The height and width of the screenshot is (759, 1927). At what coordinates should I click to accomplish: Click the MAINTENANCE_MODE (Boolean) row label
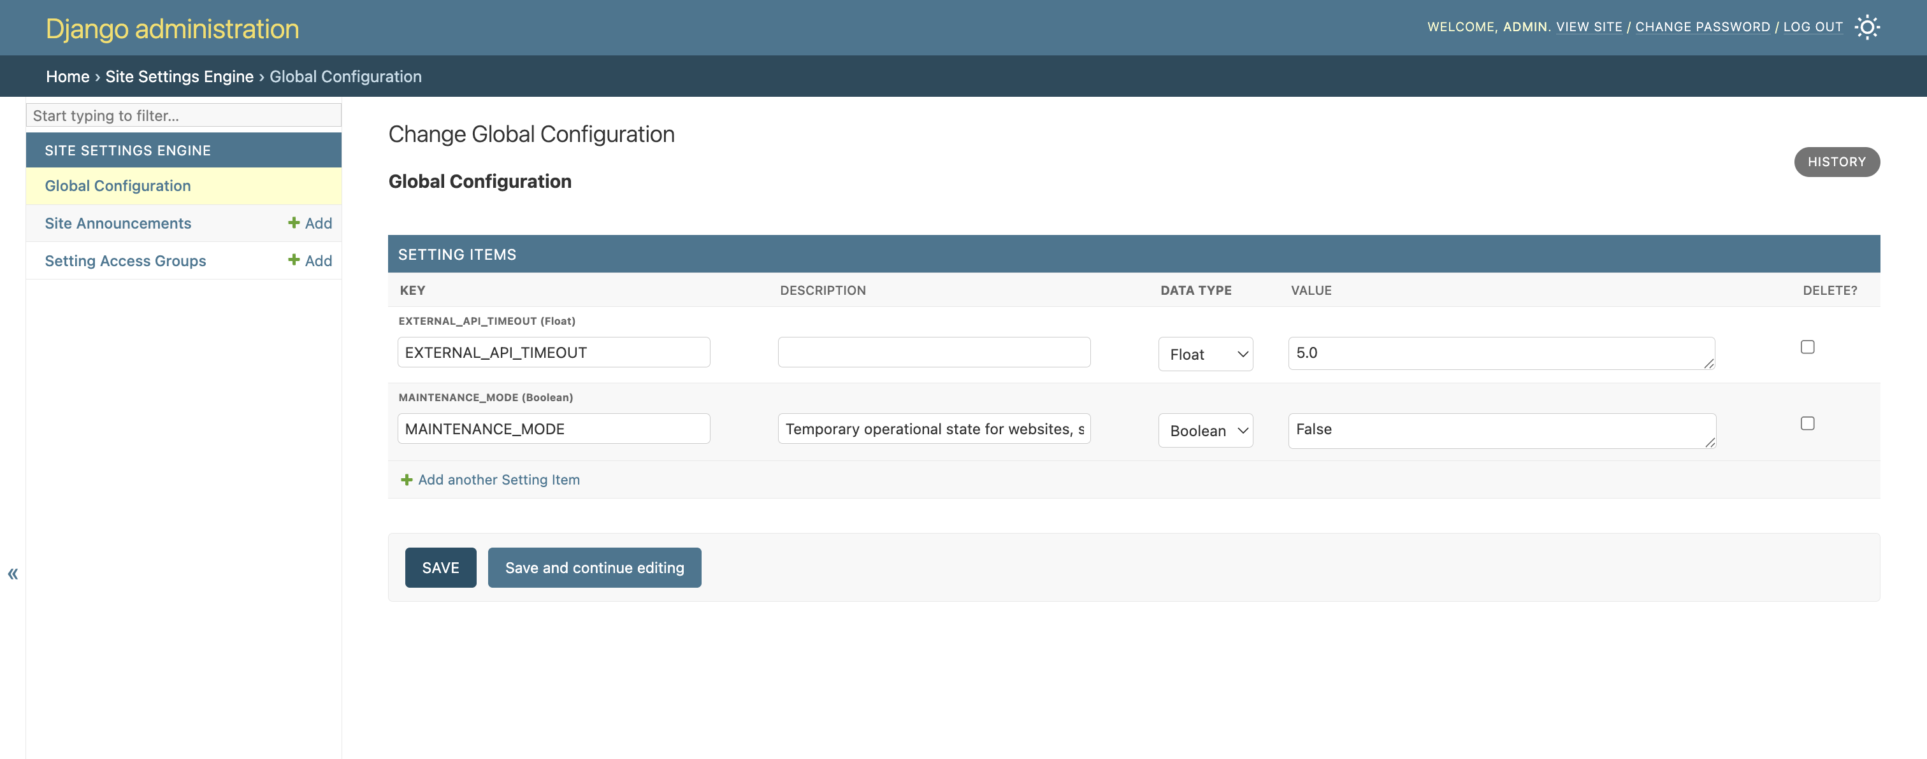point(486,397)
